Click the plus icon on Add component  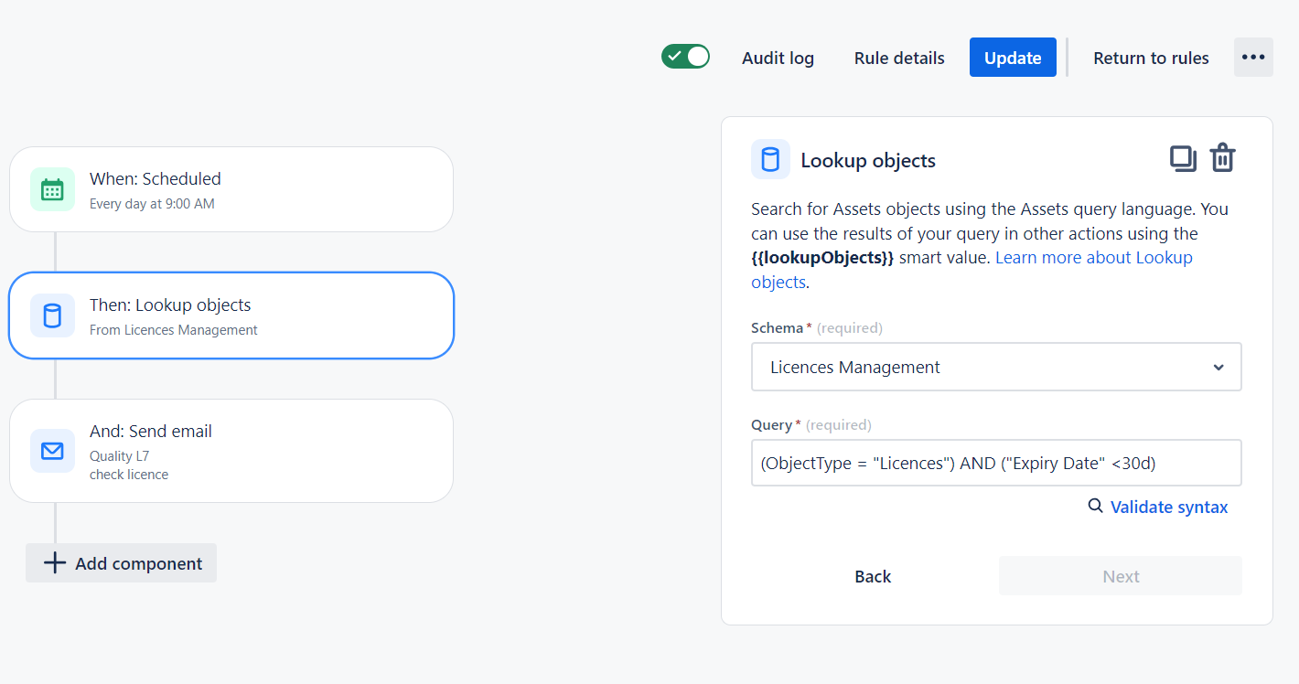[x=55, y=562]
